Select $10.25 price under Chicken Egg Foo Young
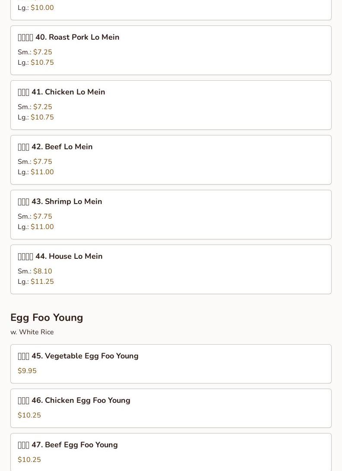 29,415
